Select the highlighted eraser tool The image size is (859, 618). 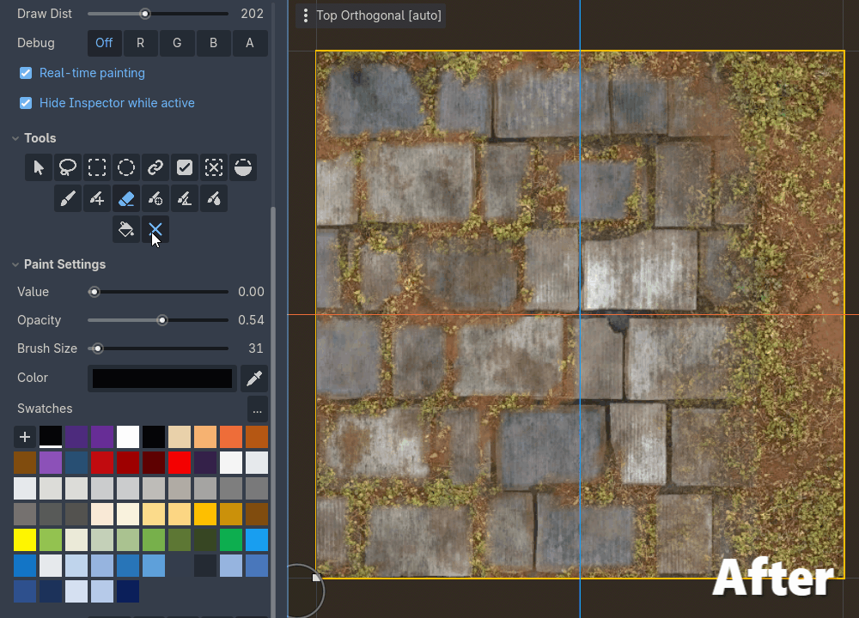click(126, 198)
